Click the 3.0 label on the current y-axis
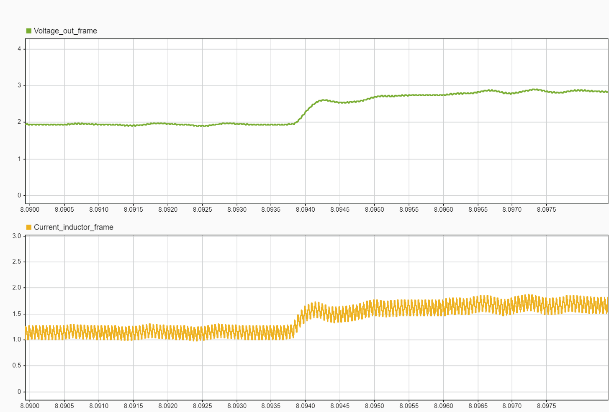 (x=17, y=236)
